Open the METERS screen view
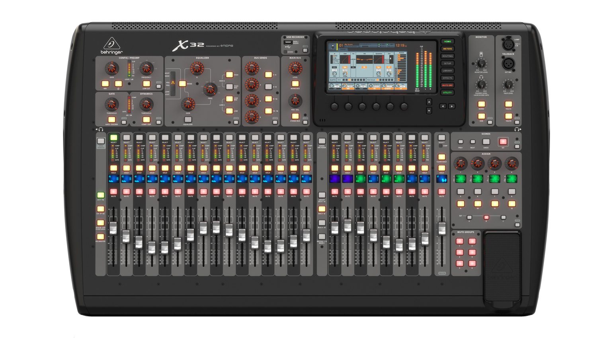This screenshot has height=338, width=613. pyautogui.click(x=447, y=49)
